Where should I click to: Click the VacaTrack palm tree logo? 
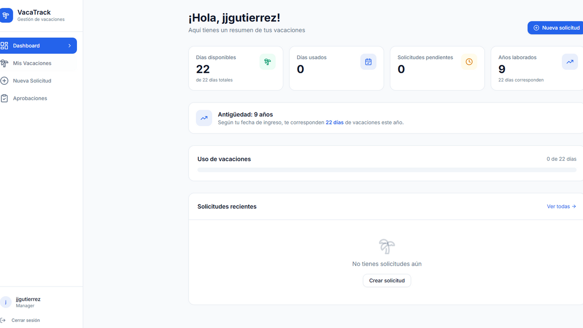pyautogui.click(x=6, y=15)
